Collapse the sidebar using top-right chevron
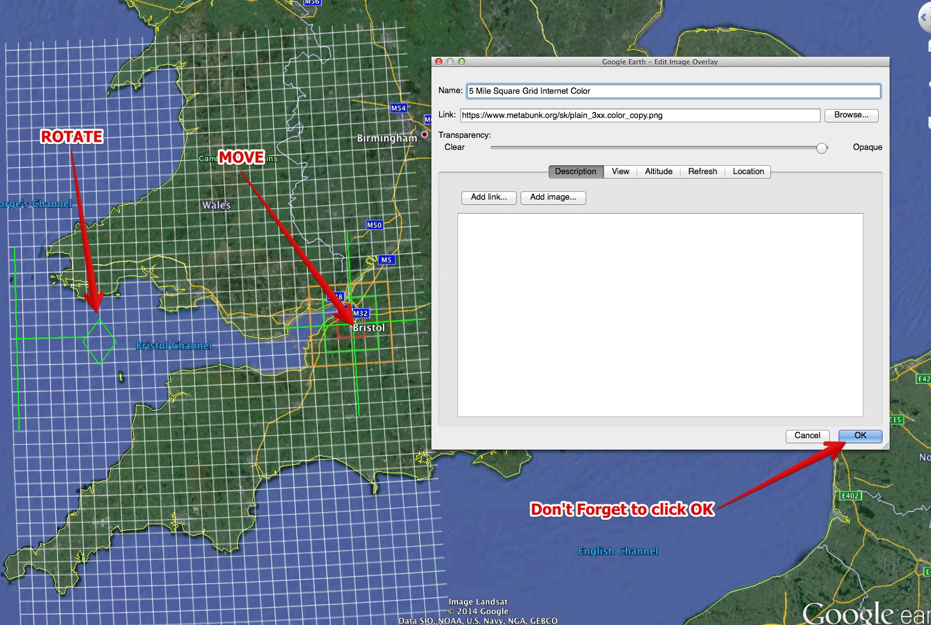Image resolution: width=931 pixels, height=625 pixels. [x=923, y=17]
